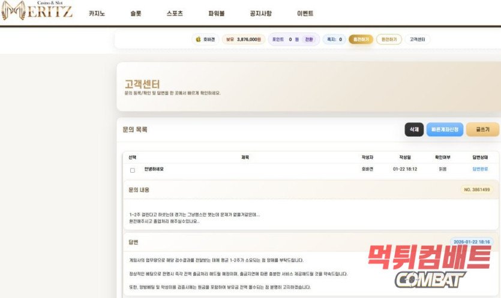The width and height of the screenshot is (501, 298).
Task: Click the blue 빠른계좌신청 button
Action: (444, 130)
